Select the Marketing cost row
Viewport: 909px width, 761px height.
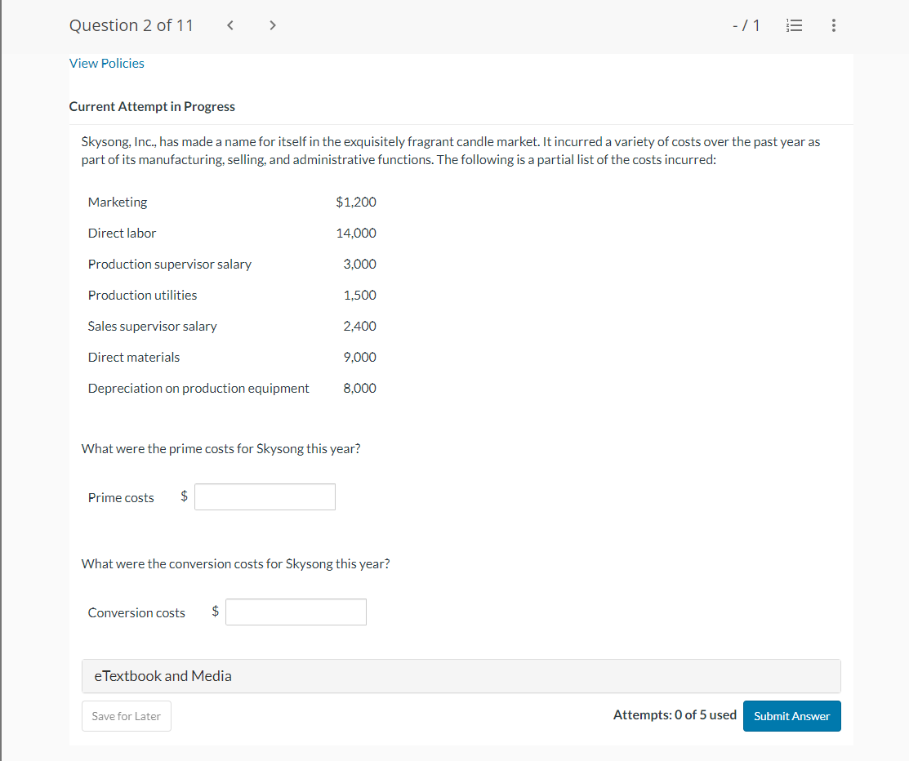pos(117,202)
